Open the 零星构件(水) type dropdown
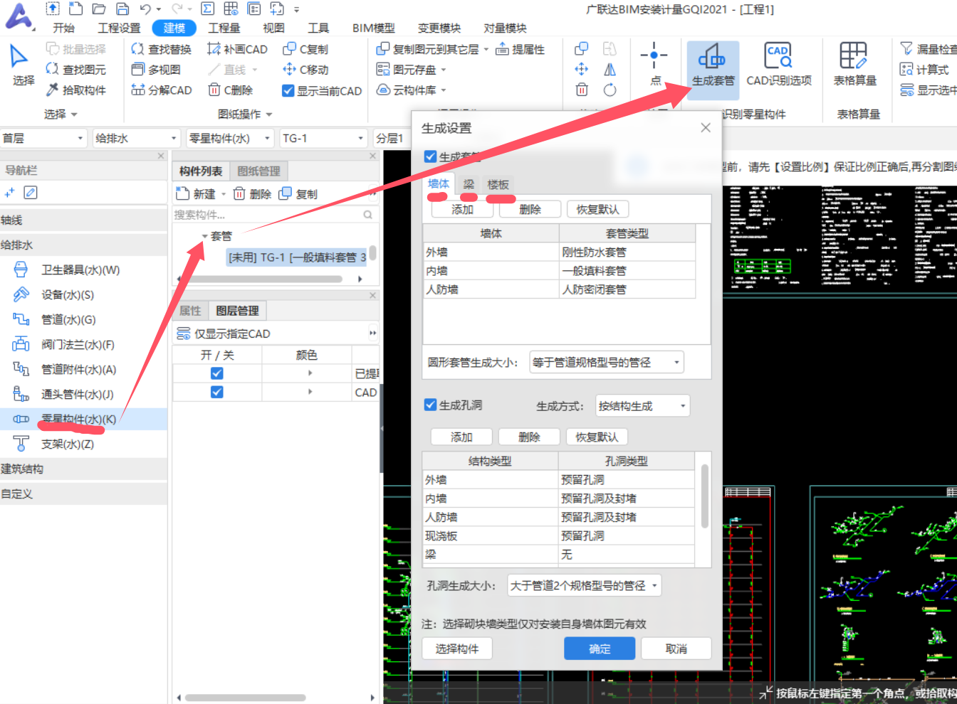Image resolution: width=957 pixels, height=704 pixels. point(230,139)
